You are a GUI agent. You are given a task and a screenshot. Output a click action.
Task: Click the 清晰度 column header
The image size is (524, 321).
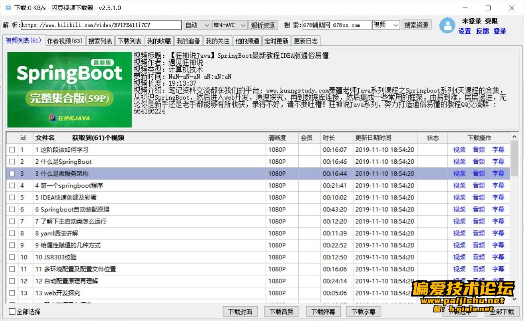tap(282, 138)
